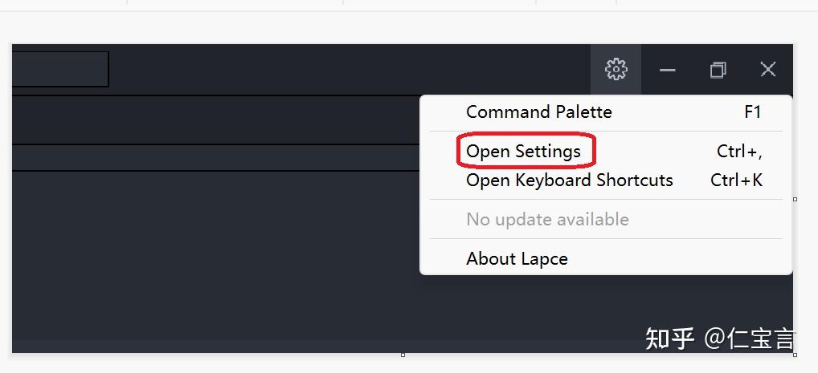Click the greyed-out No update available item

pyautogui.click(x=547, y=219)
